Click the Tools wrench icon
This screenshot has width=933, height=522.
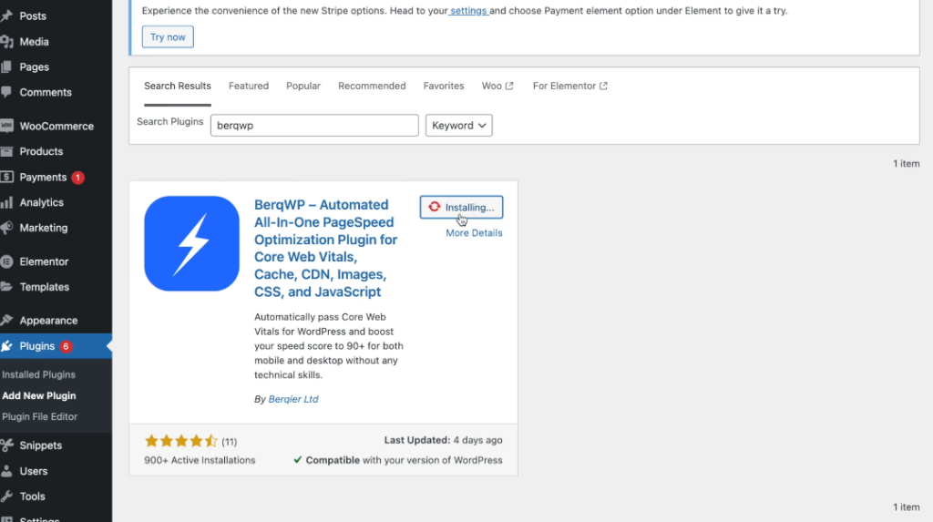(6, 496)
